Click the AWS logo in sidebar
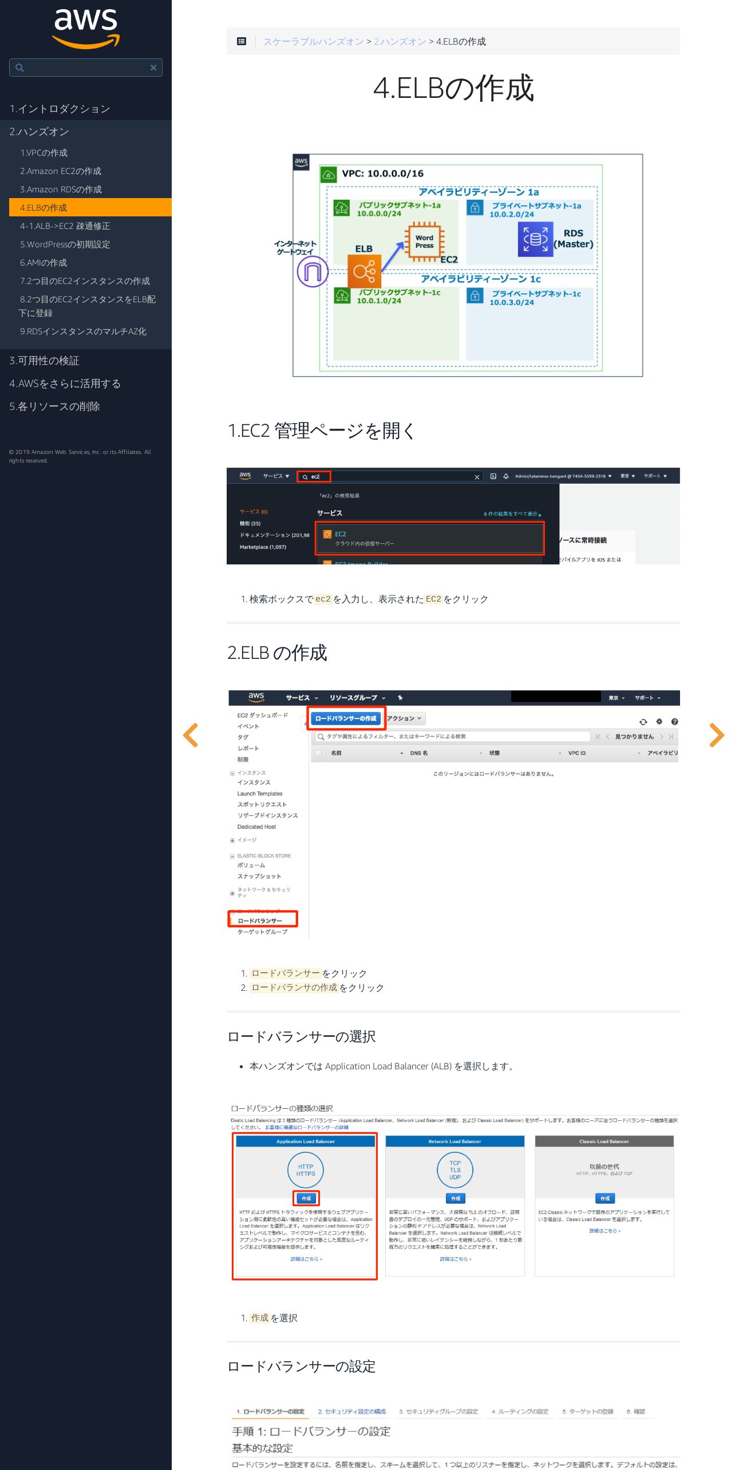 [86, 29]
